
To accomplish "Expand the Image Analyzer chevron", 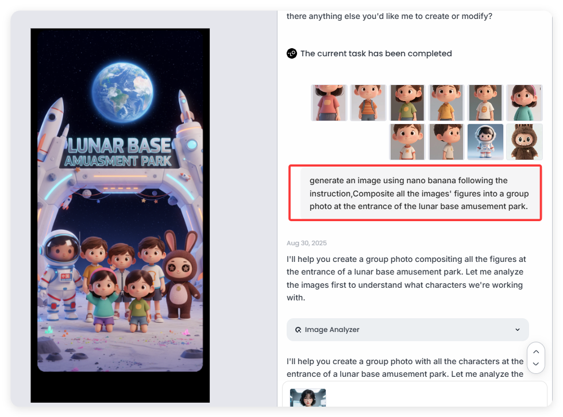I will [517, 330].
